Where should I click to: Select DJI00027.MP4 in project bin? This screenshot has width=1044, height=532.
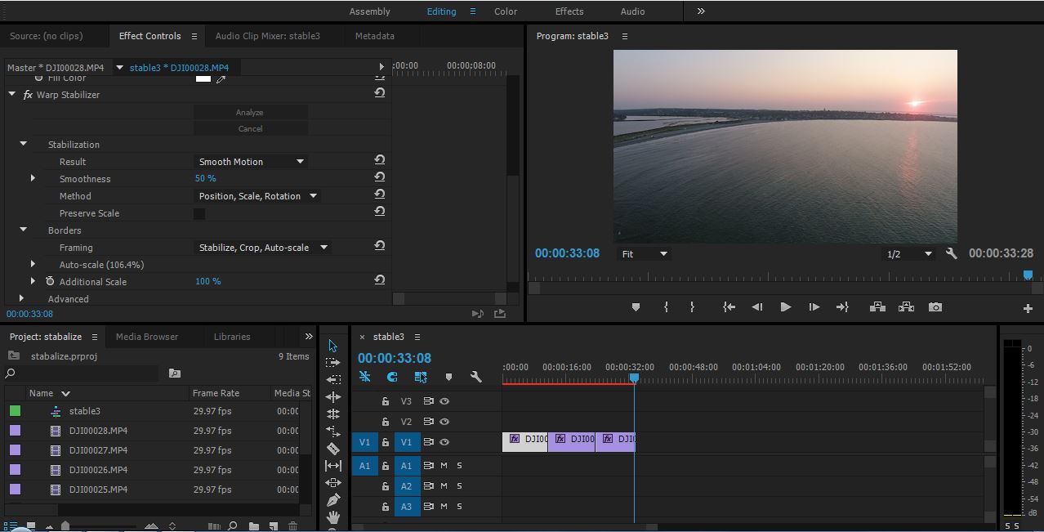98,450
